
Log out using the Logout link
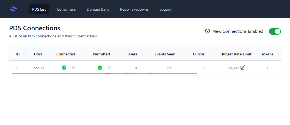[x=165, y=9]
